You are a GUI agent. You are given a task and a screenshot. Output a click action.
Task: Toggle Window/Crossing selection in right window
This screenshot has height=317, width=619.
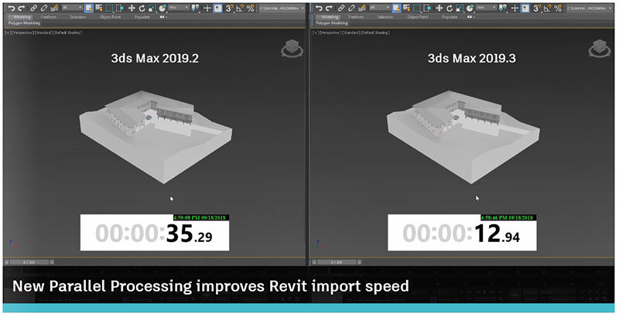point(427,9)
